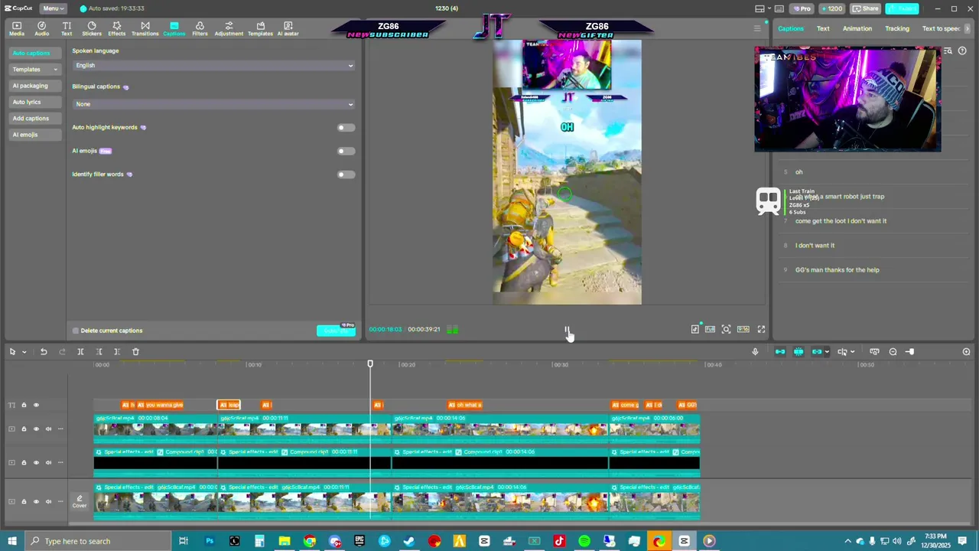Toggle the AI emojis switch
Viewport: 979px width, 551px height.
346,151
